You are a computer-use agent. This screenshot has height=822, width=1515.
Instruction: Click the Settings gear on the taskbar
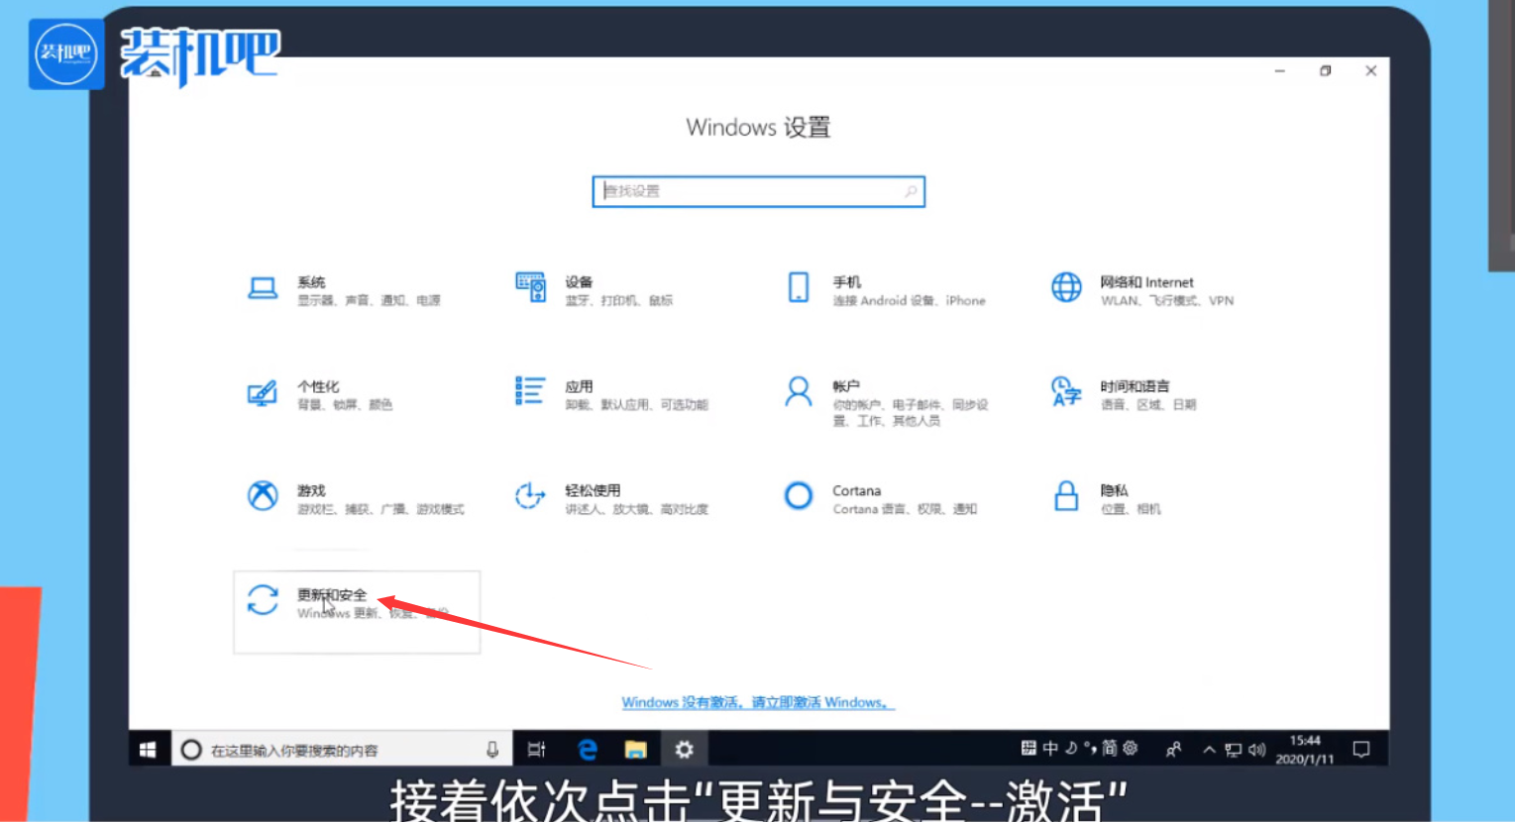click(684, 750)
